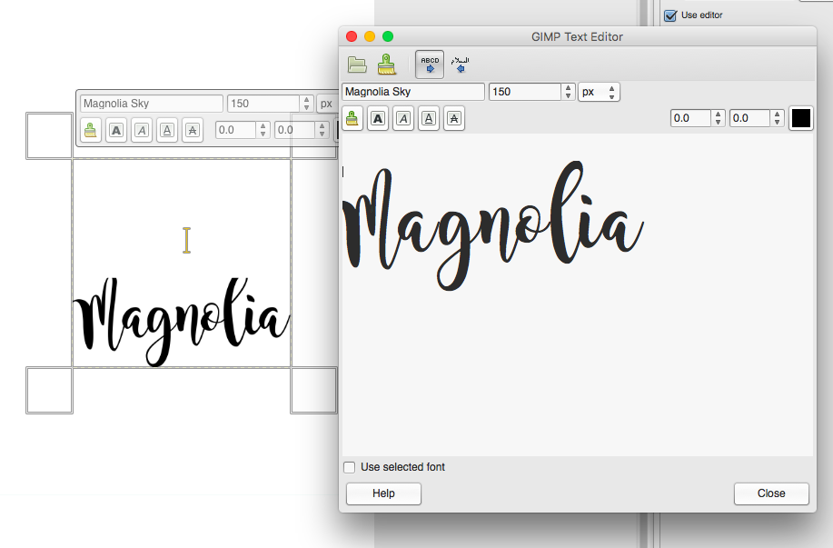Image resolution: width=833 pixels, height=548 pixels.
Task: Select right-to-left Arabic text direction
Action: [x=460, y=65]
